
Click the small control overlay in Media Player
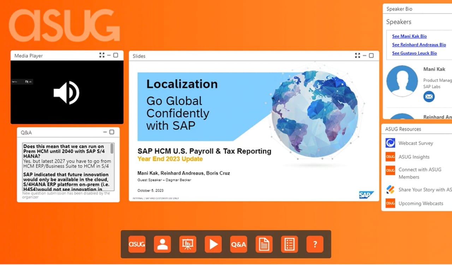tap(22, 82)
